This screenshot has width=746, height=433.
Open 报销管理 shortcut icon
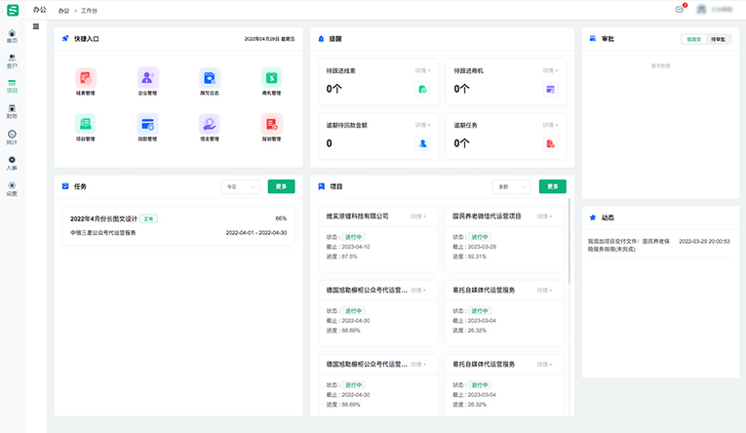pyautogui.click(x=271, y=124)
